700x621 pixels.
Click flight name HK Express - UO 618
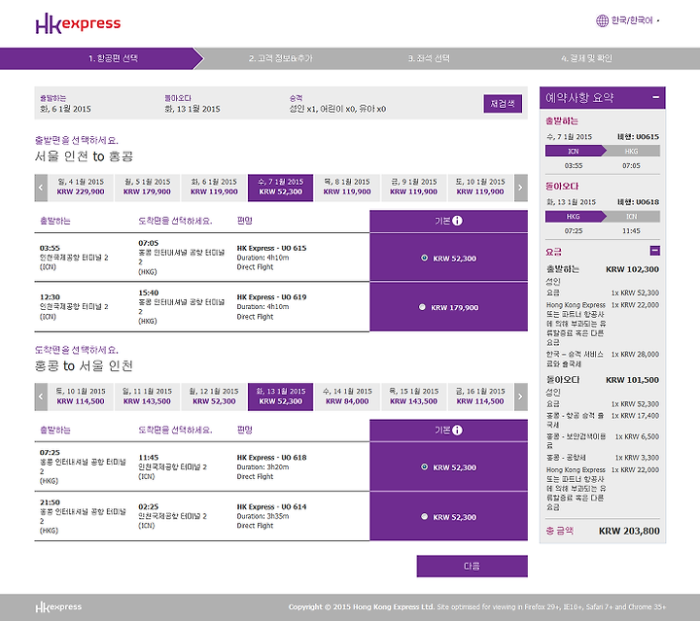tap(271, 458)
